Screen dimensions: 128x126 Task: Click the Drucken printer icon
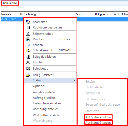point(28,39)
